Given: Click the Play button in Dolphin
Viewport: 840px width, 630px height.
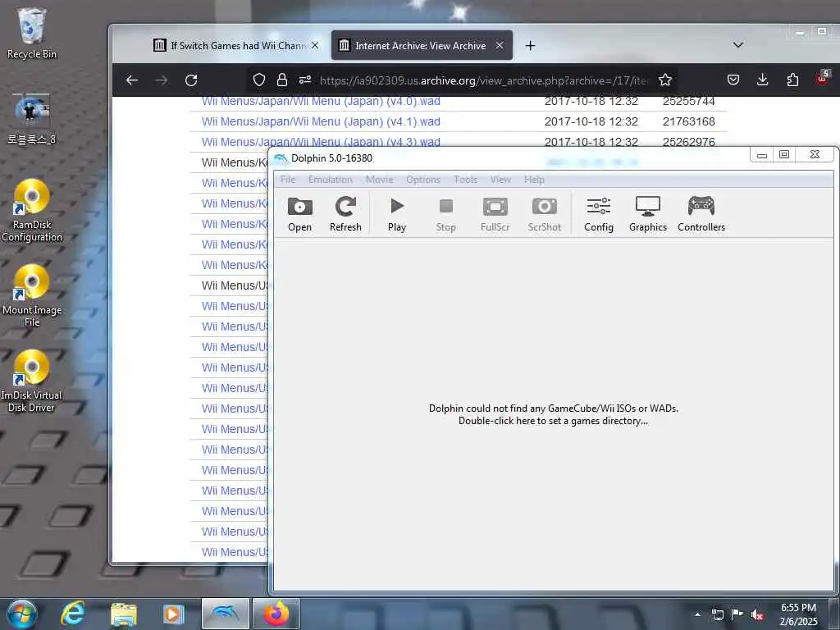Looking at the screenshot, I should 397,214.
